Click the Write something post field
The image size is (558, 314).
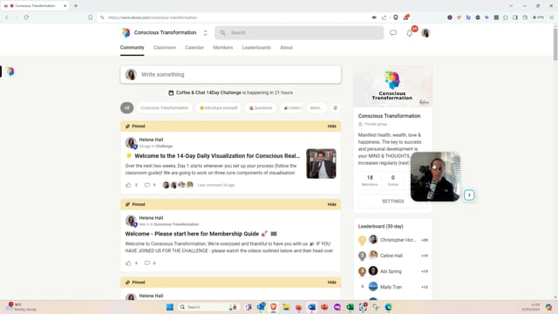(230, 74)
